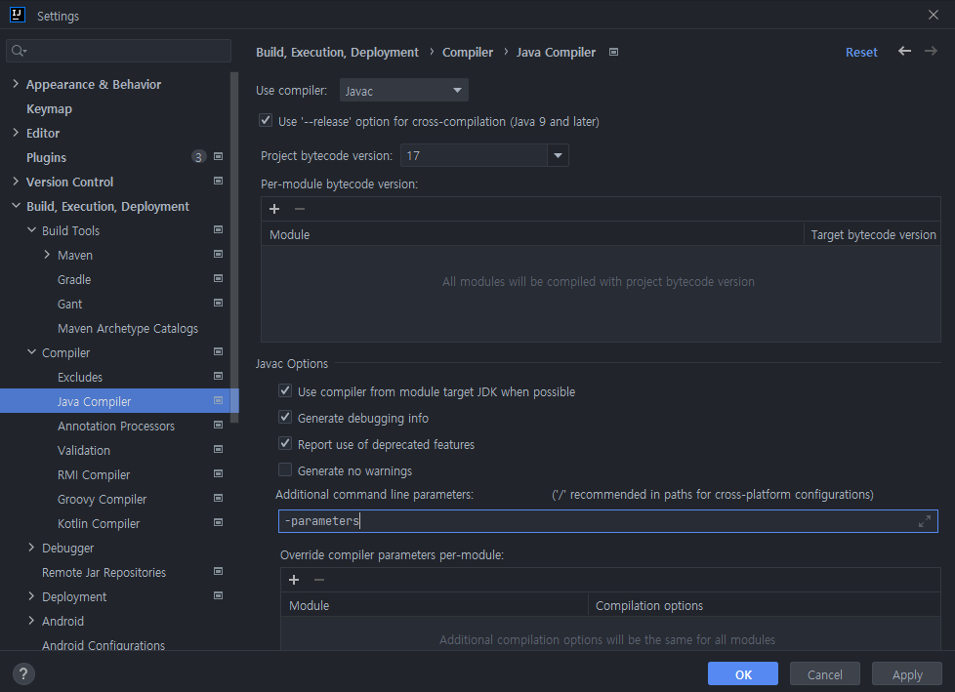Viewport: 955px width, 692px height.
Task: Collapse the Build Tools node
Action: pyautogui.click(x=31, y=230)
